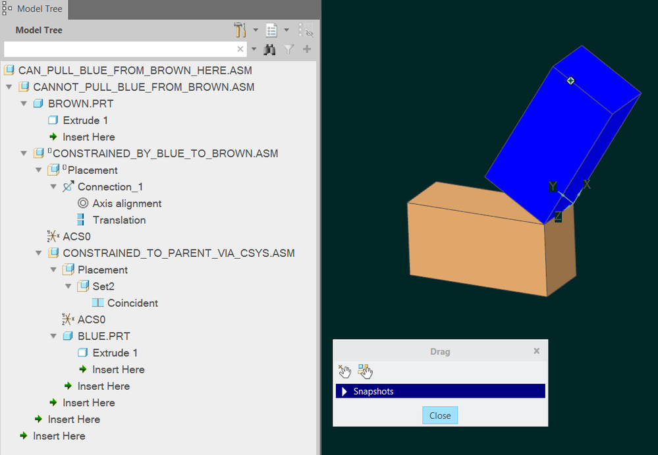Clear the Model Tree search field
This screenshot has width=658, height=455.
click(x=240, y=49)
